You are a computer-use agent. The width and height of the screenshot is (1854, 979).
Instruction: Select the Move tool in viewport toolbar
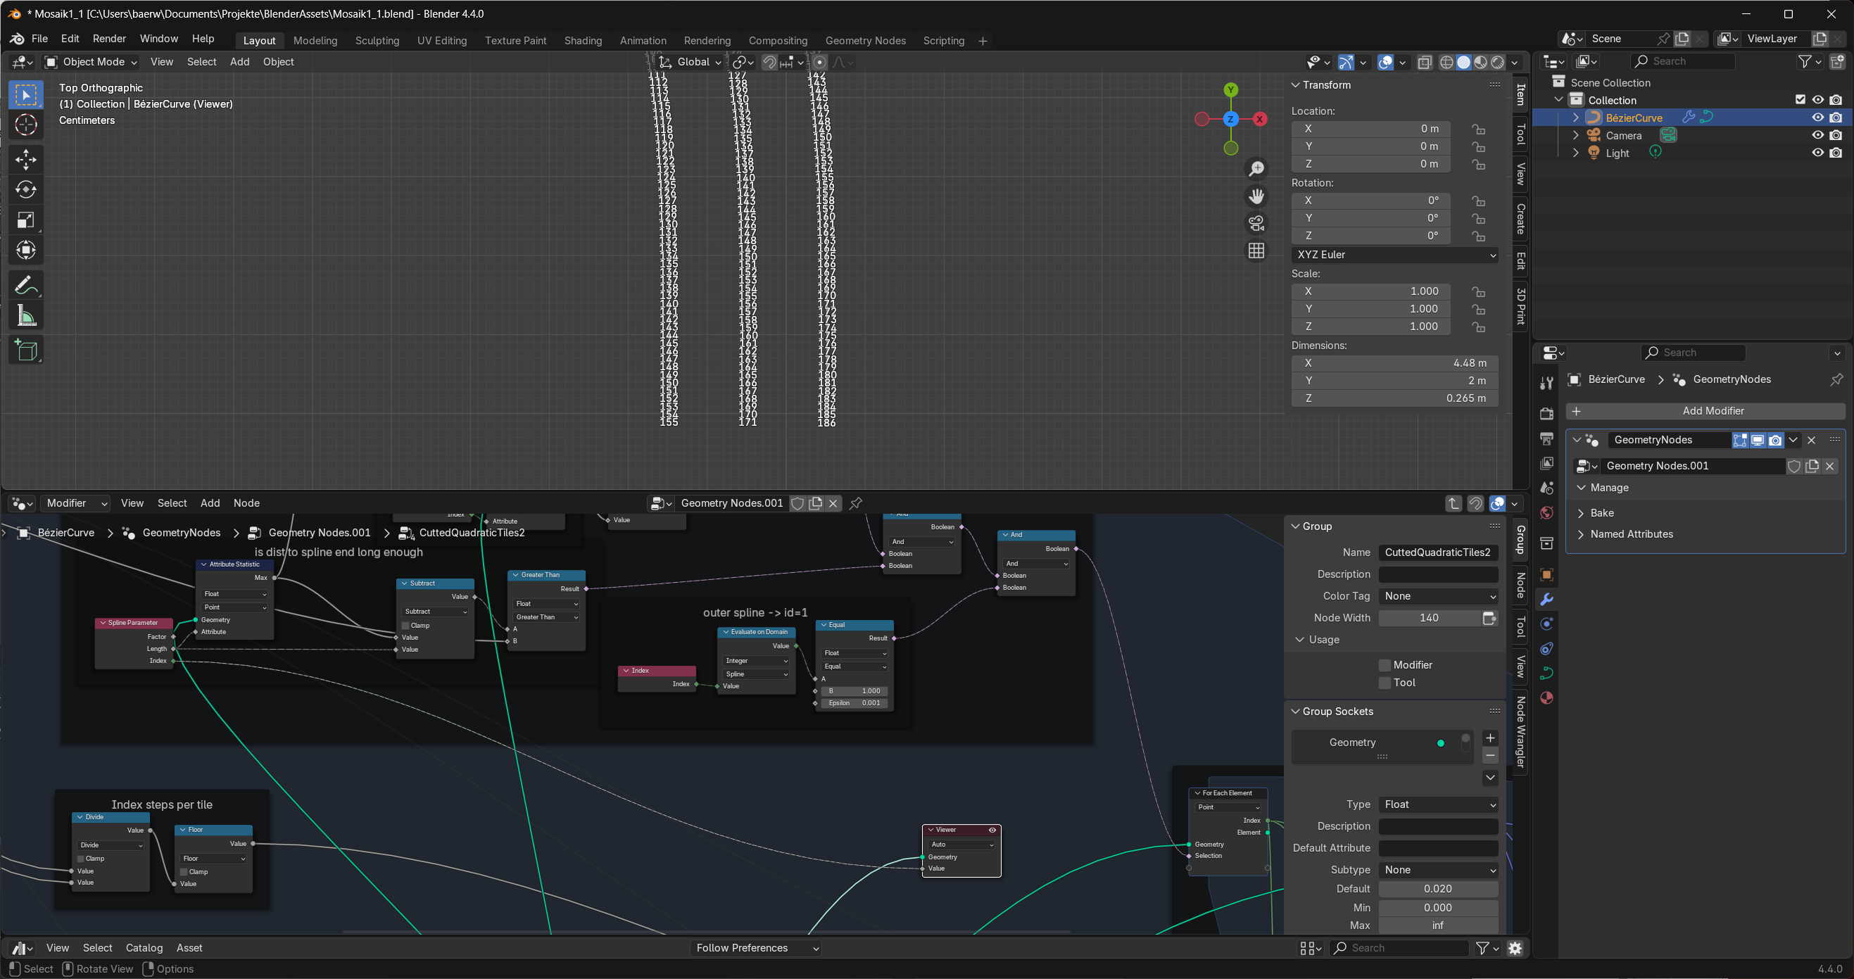tap(26, 159)
